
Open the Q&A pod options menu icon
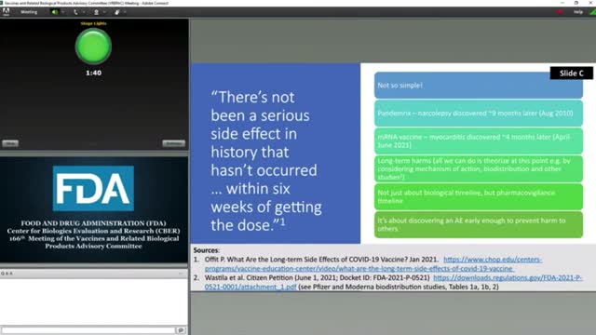coord(182,274)
